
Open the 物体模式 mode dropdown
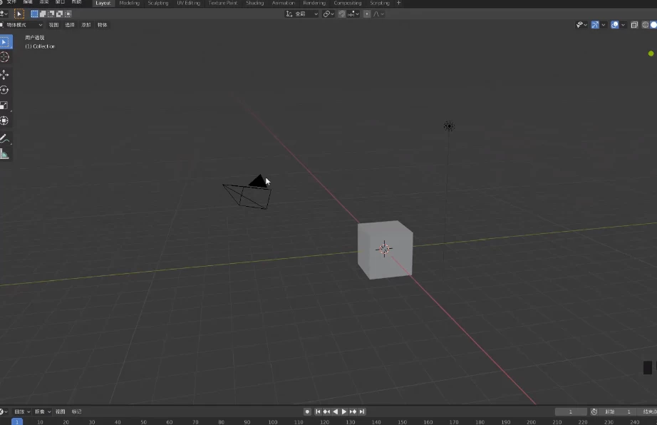tap(23, 25)
